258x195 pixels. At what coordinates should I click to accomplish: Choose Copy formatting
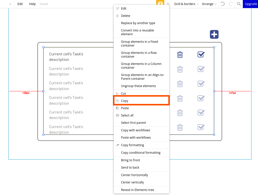coord(141,145)
